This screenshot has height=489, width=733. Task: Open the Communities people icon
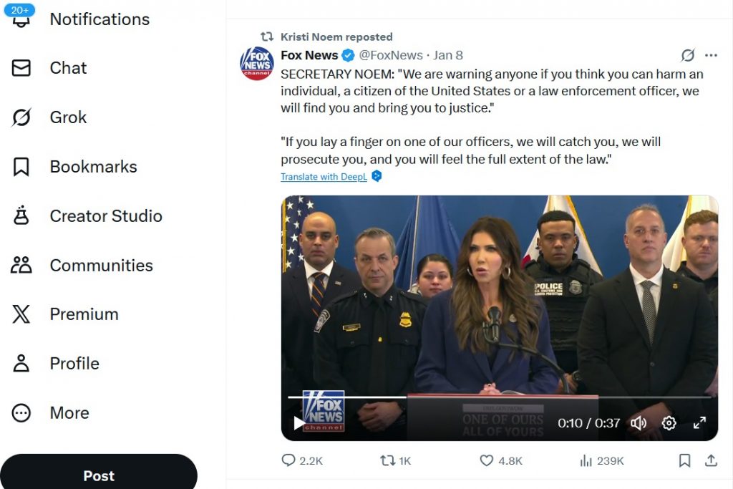tap(21, 265)
